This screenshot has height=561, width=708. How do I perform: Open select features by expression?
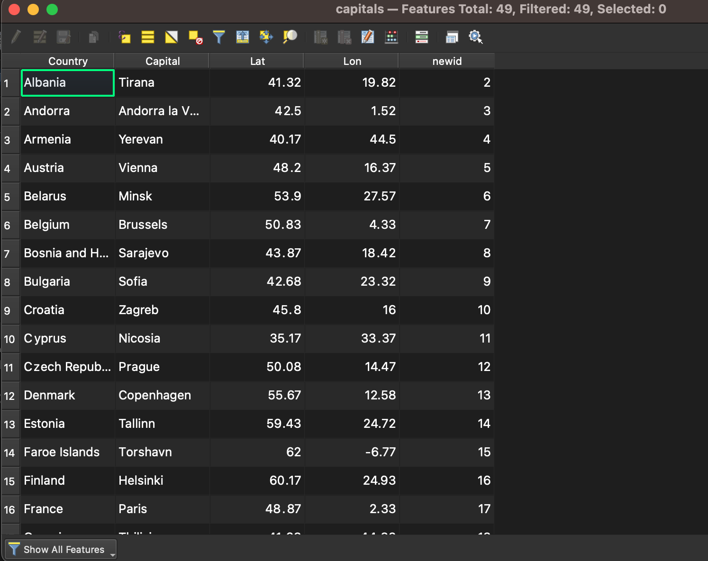125,37
